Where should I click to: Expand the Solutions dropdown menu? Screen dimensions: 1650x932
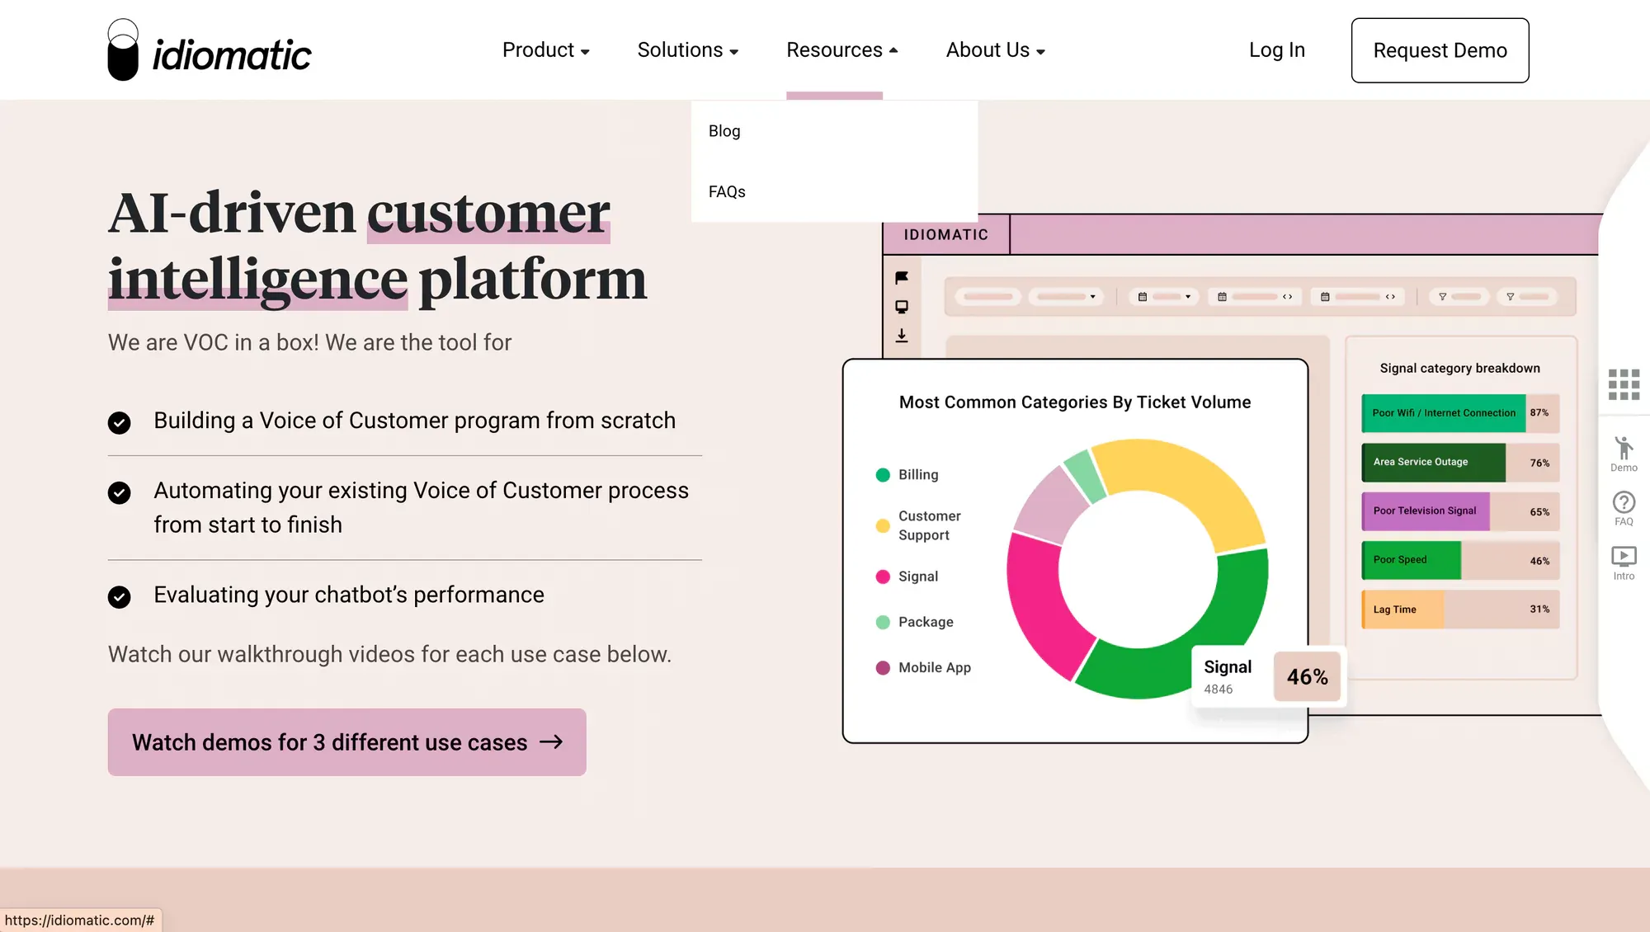[x=688, y=50]
